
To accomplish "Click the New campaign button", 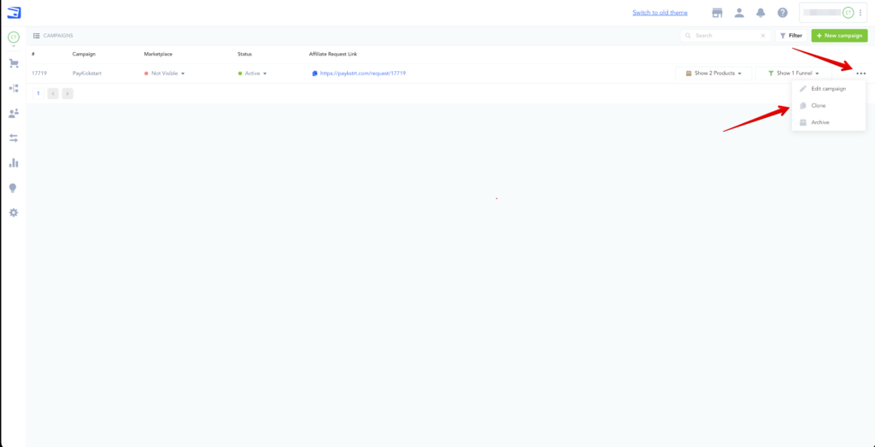I will coord(839,36).
